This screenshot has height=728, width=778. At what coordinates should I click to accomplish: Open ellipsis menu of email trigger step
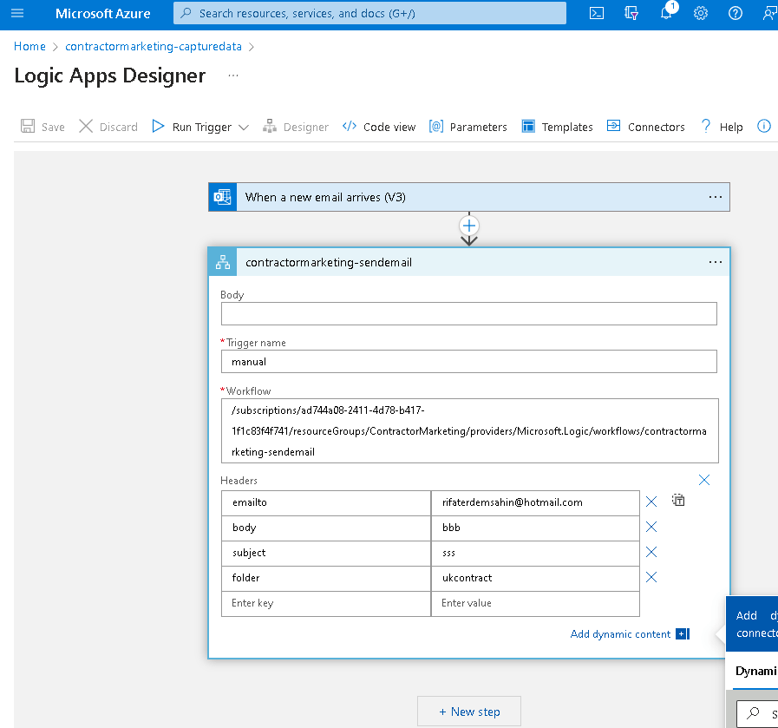716,197
